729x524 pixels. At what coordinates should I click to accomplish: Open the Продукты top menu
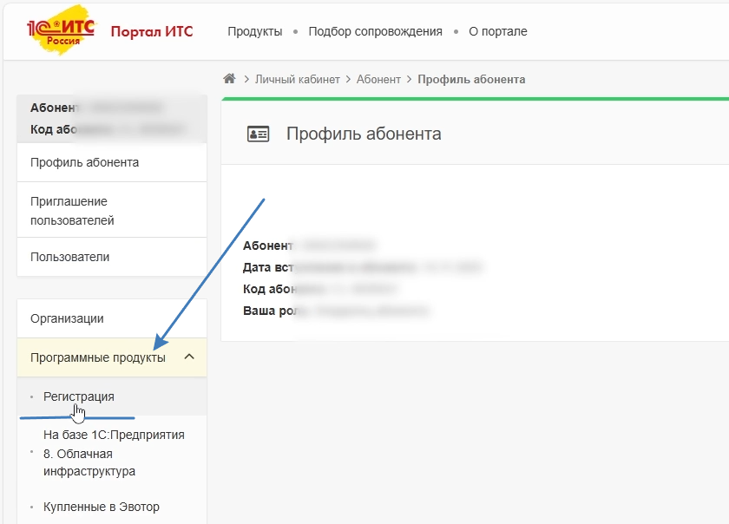point(254,31)
